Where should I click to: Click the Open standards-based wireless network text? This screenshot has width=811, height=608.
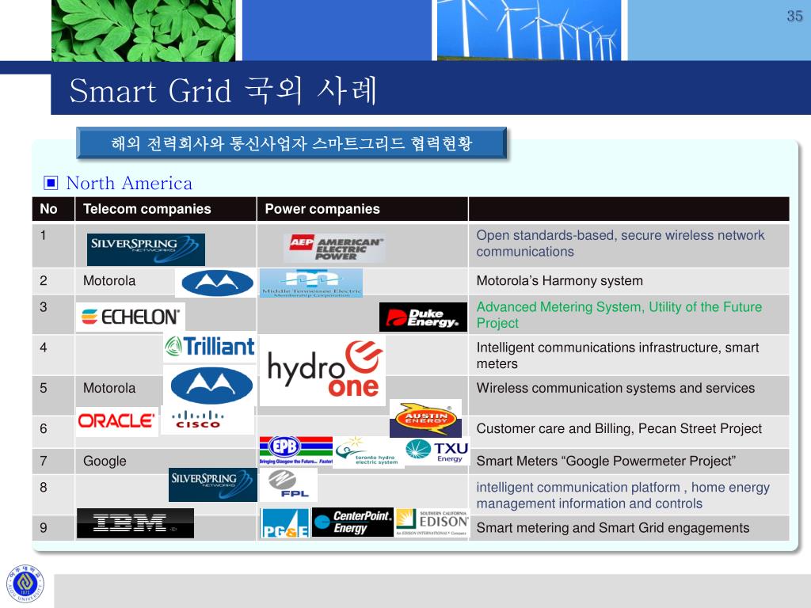coord(620,244)
